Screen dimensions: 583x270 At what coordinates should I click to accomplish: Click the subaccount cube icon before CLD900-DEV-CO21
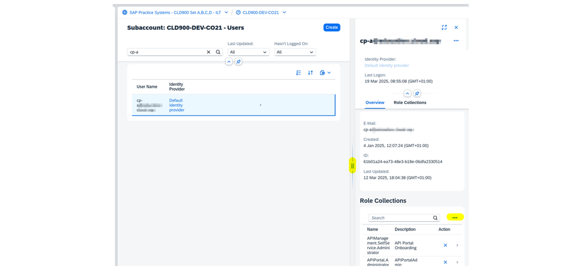point(238,12)
